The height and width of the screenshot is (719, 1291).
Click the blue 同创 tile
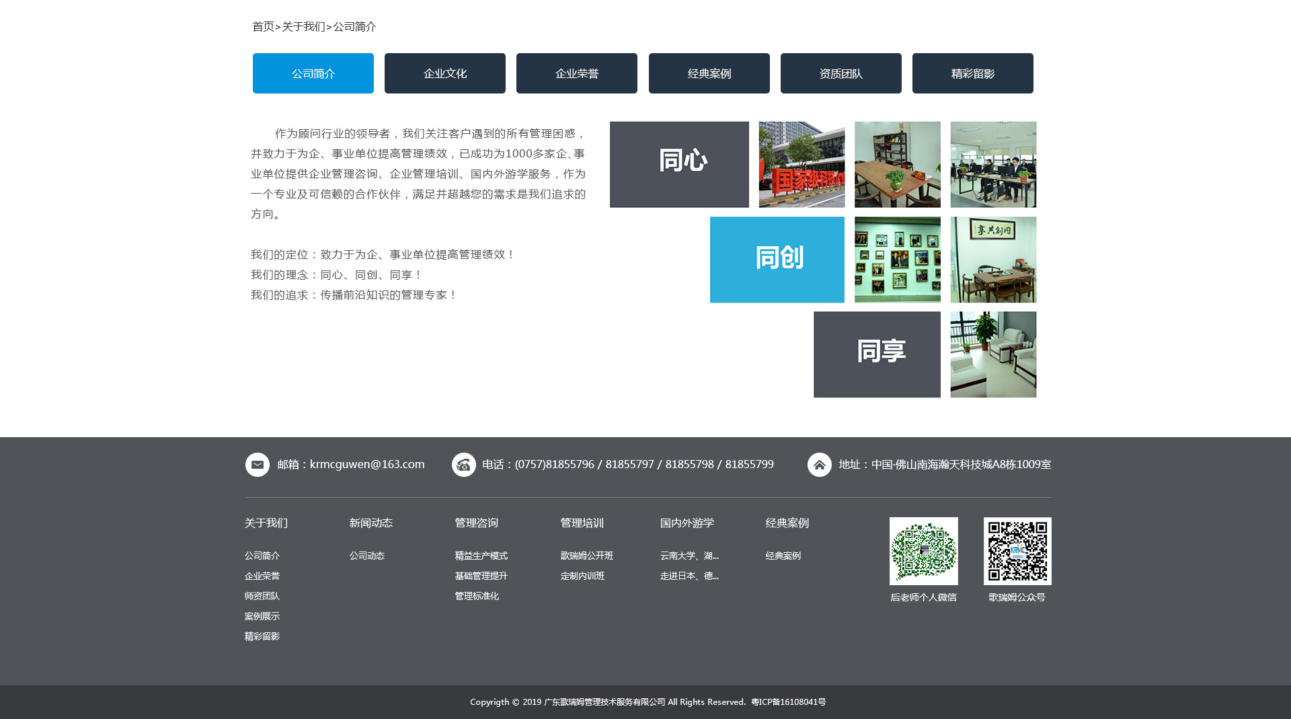(x=777, y=260)
